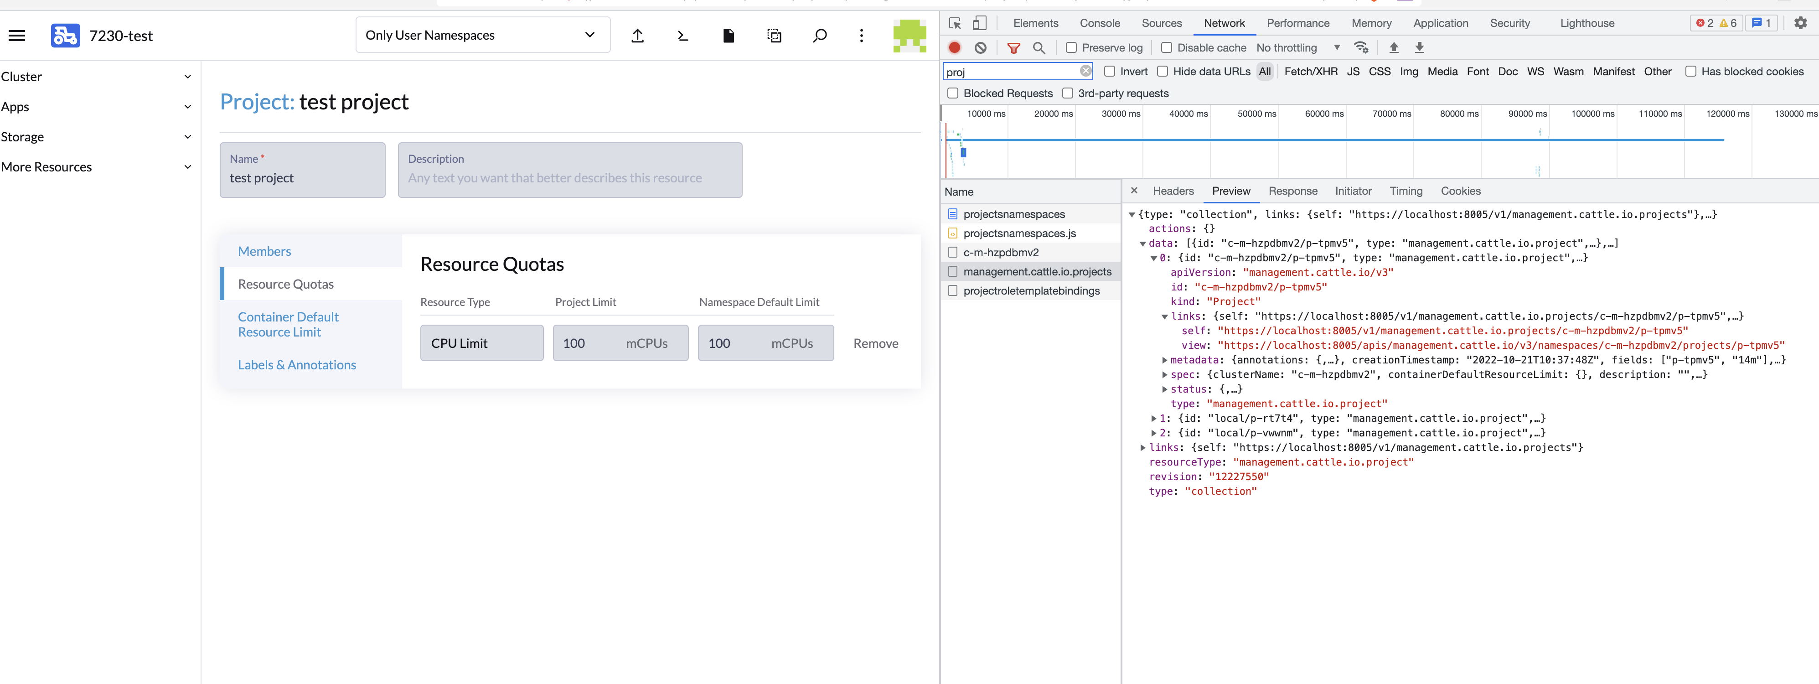Open the kebab menu icon next to search

(862, 35)
